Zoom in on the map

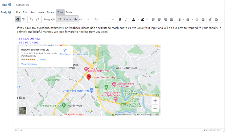click(155, 101)
